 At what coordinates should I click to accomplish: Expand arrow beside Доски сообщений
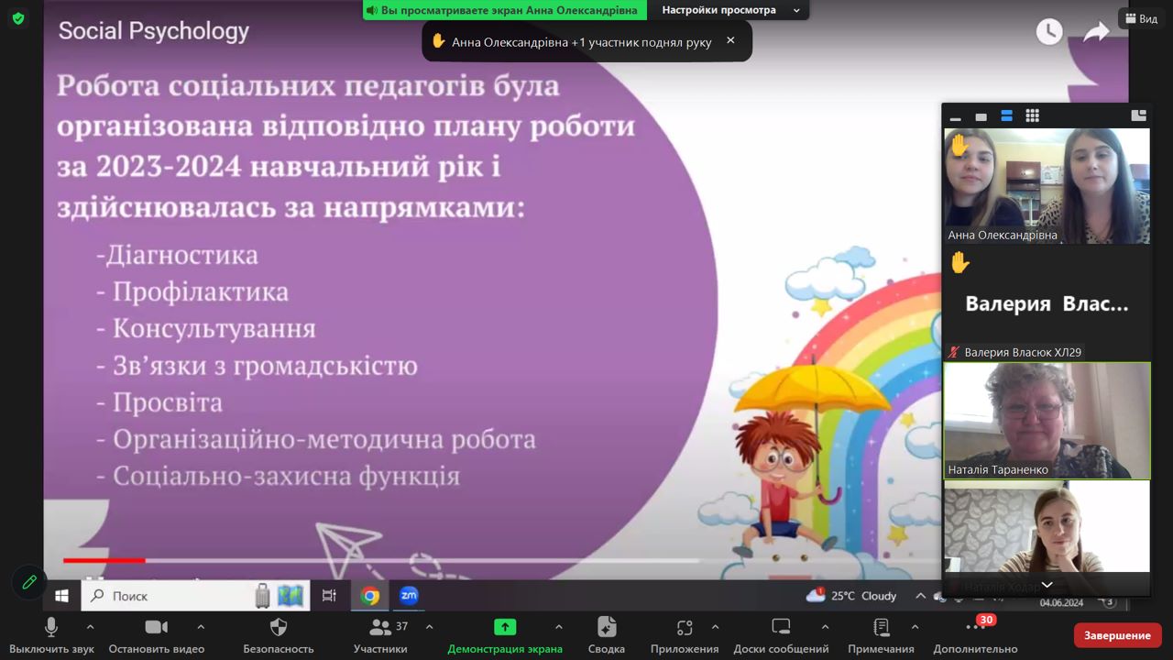825,627
